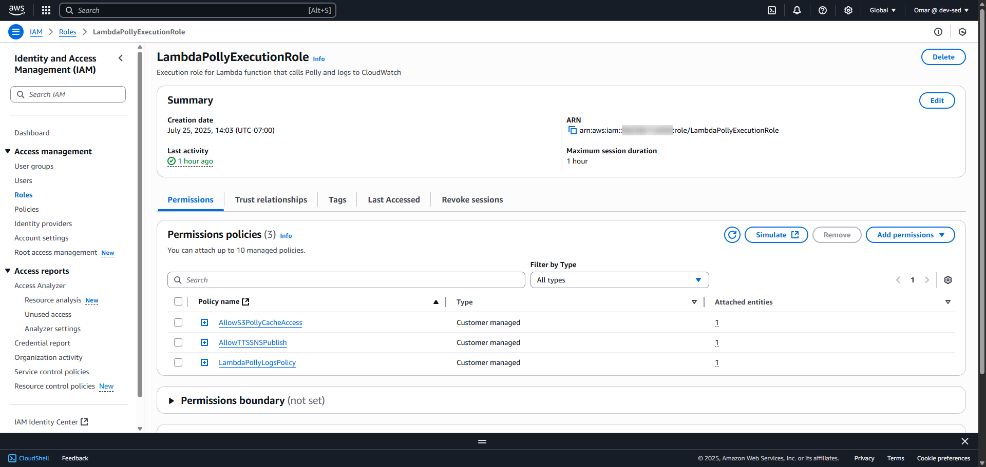Open Users in sidebar
This screenshot has width=986, height=467.
click(23, 180)
